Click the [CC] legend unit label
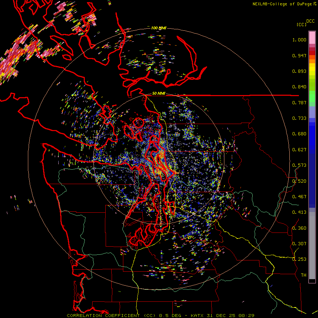318x318 pixels. coord(301,24)
